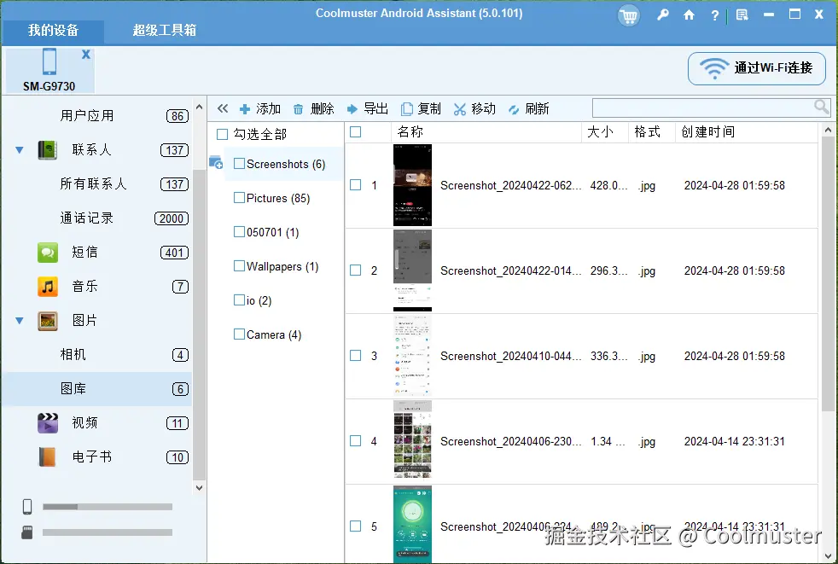
Task: Click the 刷新 (Refresh) toolbar icon
Action: tap(512, 108)
